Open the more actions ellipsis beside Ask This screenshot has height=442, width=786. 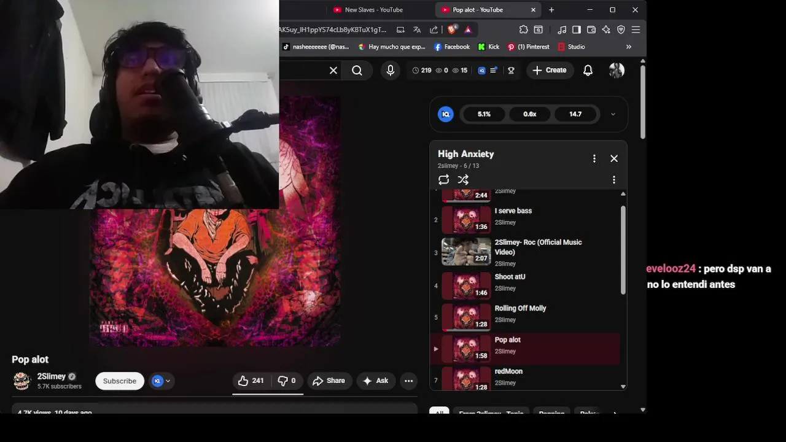(408, 381)
